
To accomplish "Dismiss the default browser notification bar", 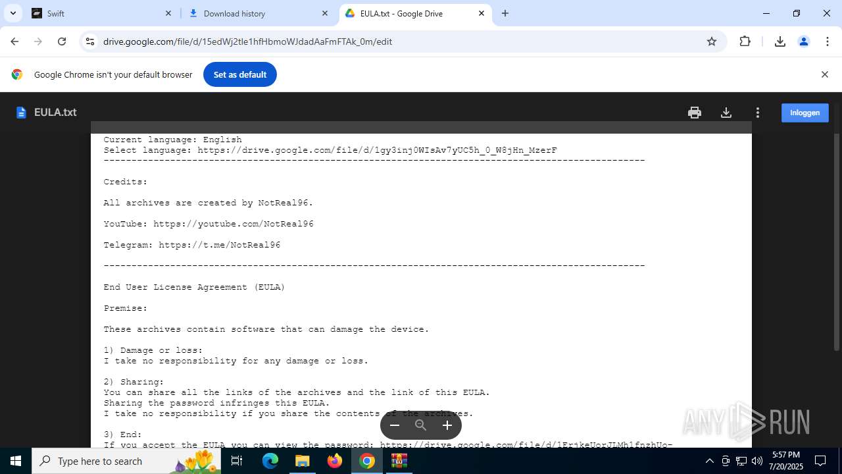I will tap(825, 74).
